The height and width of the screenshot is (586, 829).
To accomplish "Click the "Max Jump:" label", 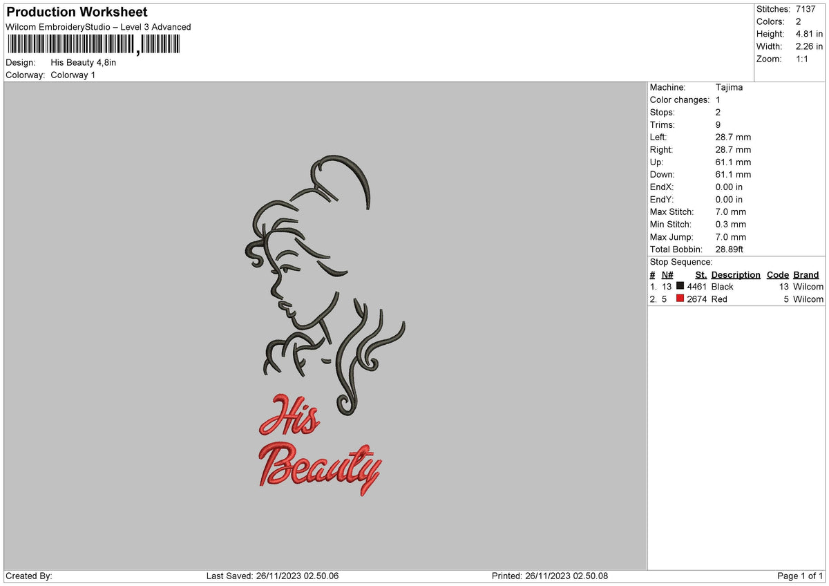I will (x=671, y=236).
